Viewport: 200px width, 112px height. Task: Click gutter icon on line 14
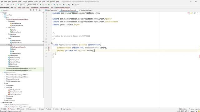click(49, 50)
